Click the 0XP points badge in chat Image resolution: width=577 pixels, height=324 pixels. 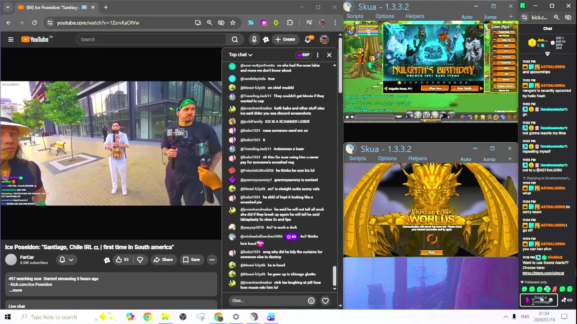pyautogui.click(x=303, y=55)
